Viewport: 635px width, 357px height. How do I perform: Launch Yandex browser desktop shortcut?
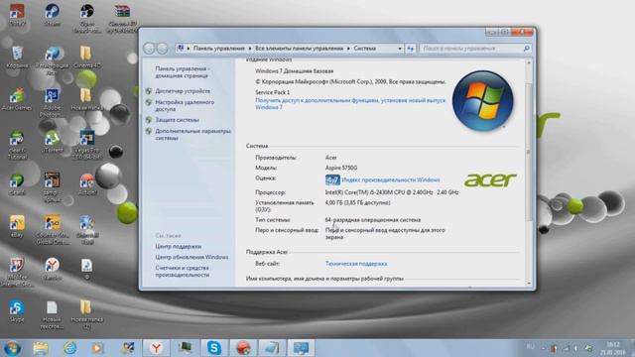tap(52, 269)
